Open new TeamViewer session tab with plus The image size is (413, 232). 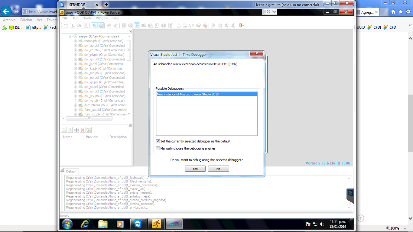106,5
